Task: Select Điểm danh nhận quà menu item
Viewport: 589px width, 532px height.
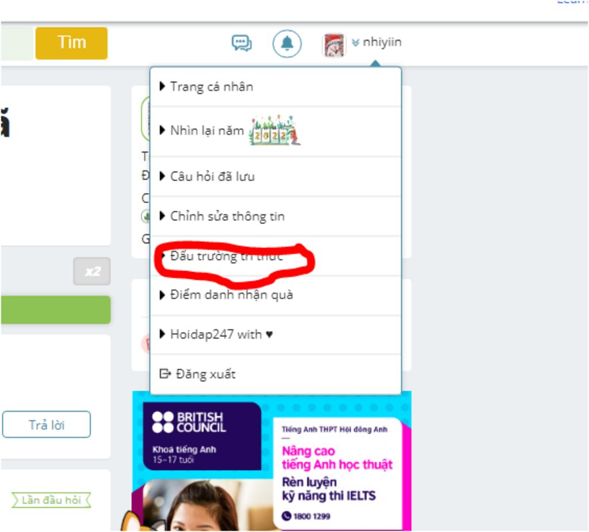Action: tap(276, 295)
